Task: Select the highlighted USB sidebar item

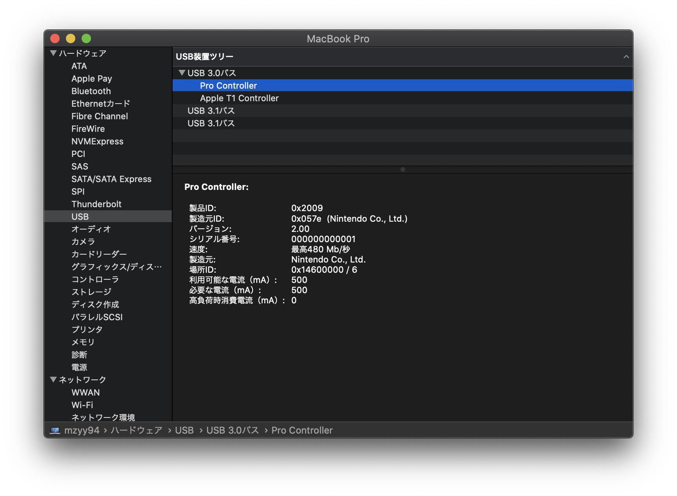Action: (x=108, y=217)
